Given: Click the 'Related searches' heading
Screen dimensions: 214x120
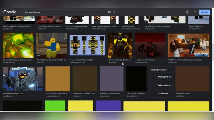Looking at the screenshot, I should [x=159, y=70].
